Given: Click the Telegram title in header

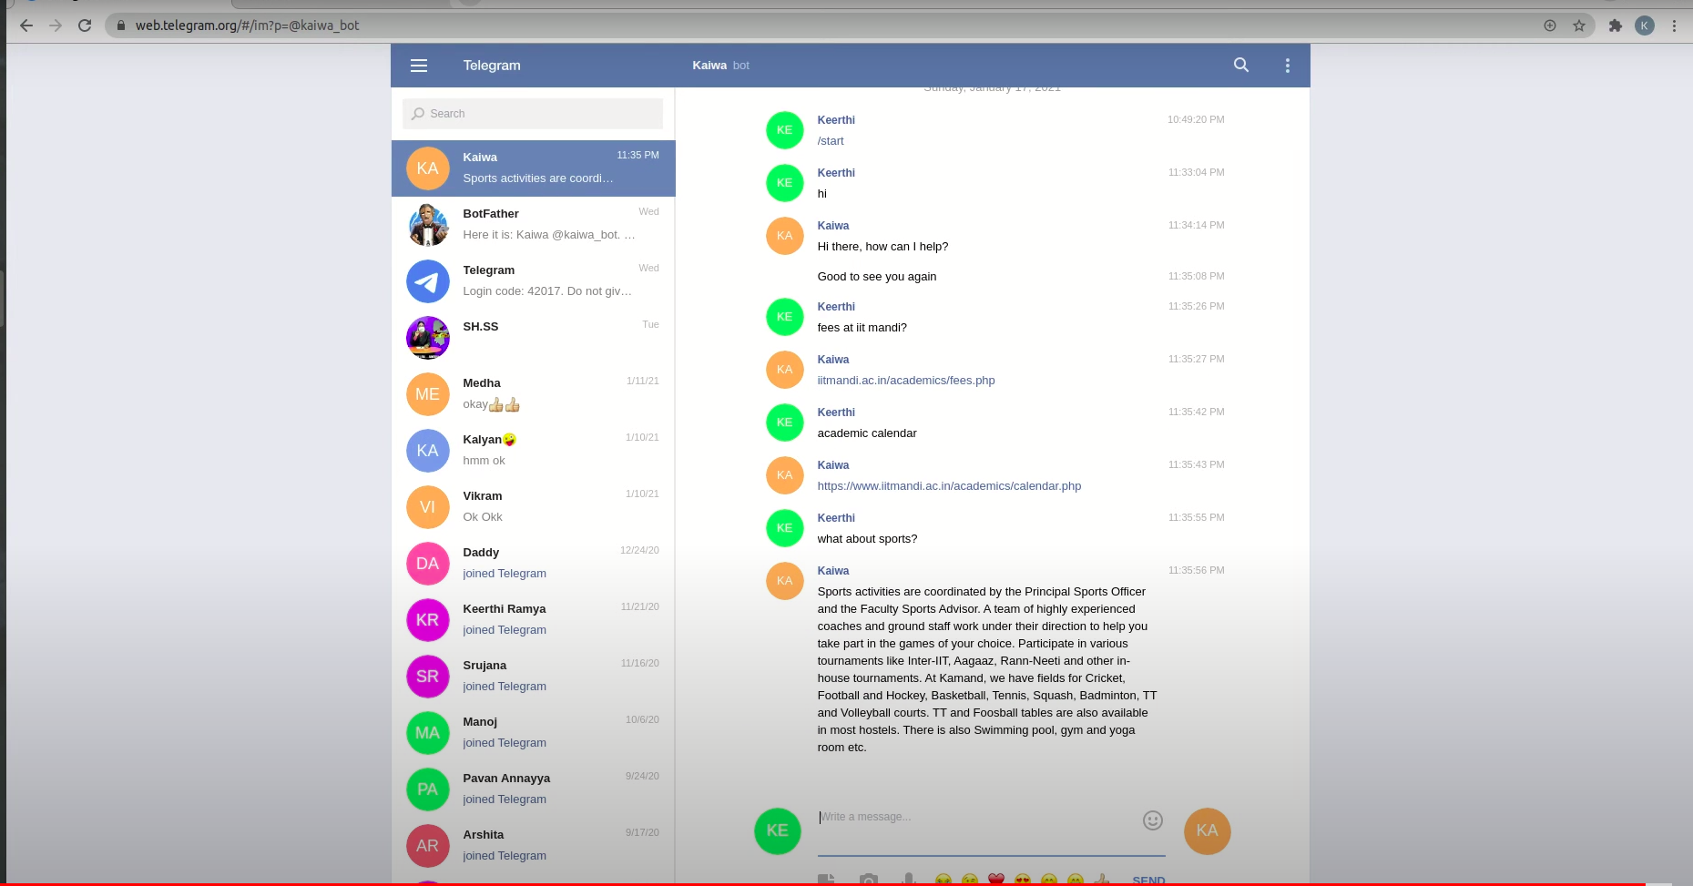Looking at the screenshot, I should 492,66.
